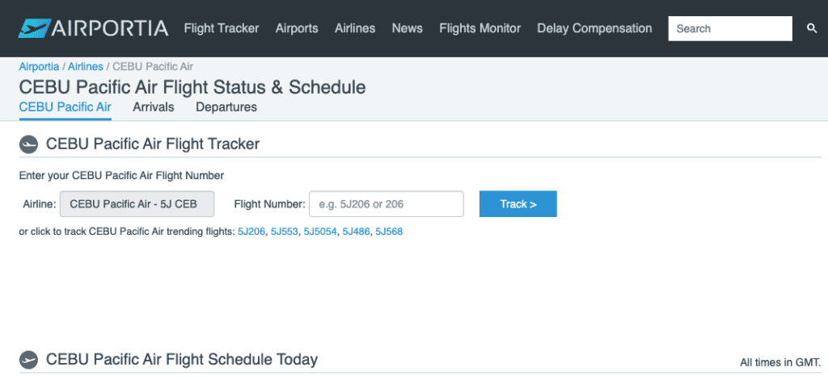Click the plane icon beside Flight Tracker heading
The height and width of the screenshot is (380, 828).
coord(28,144)
